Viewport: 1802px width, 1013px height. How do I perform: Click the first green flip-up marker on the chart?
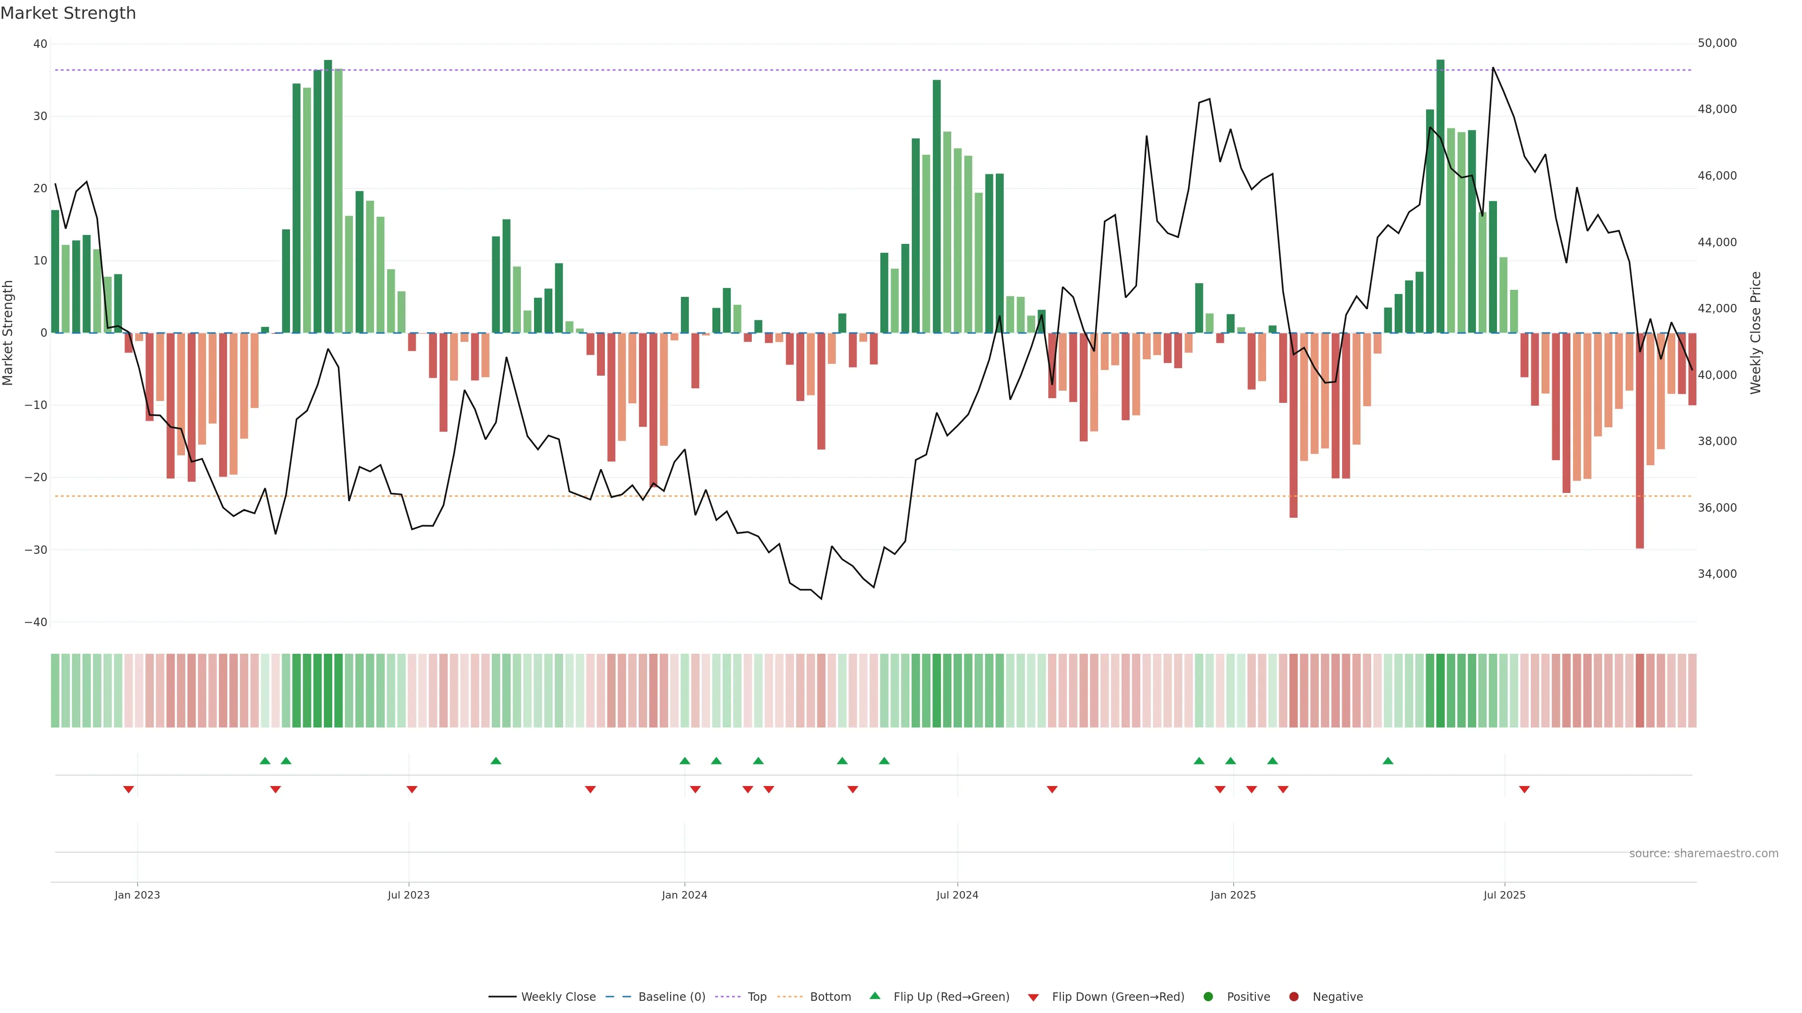[x=265, y=761]
